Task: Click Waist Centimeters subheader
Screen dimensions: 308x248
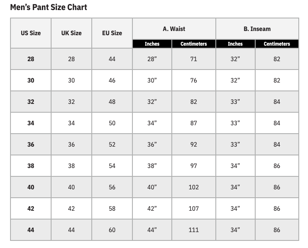Action: (194, 44)
